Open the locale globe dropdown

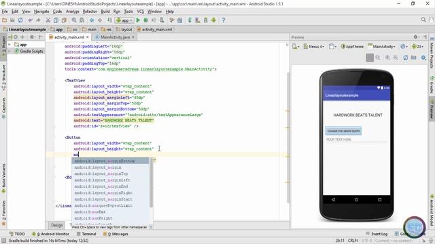pyautogui.click(x=404, y=47)
